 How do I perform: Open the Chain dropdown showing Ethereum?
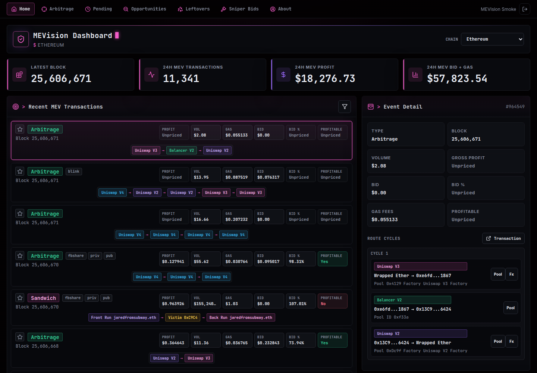pos(492,39)
